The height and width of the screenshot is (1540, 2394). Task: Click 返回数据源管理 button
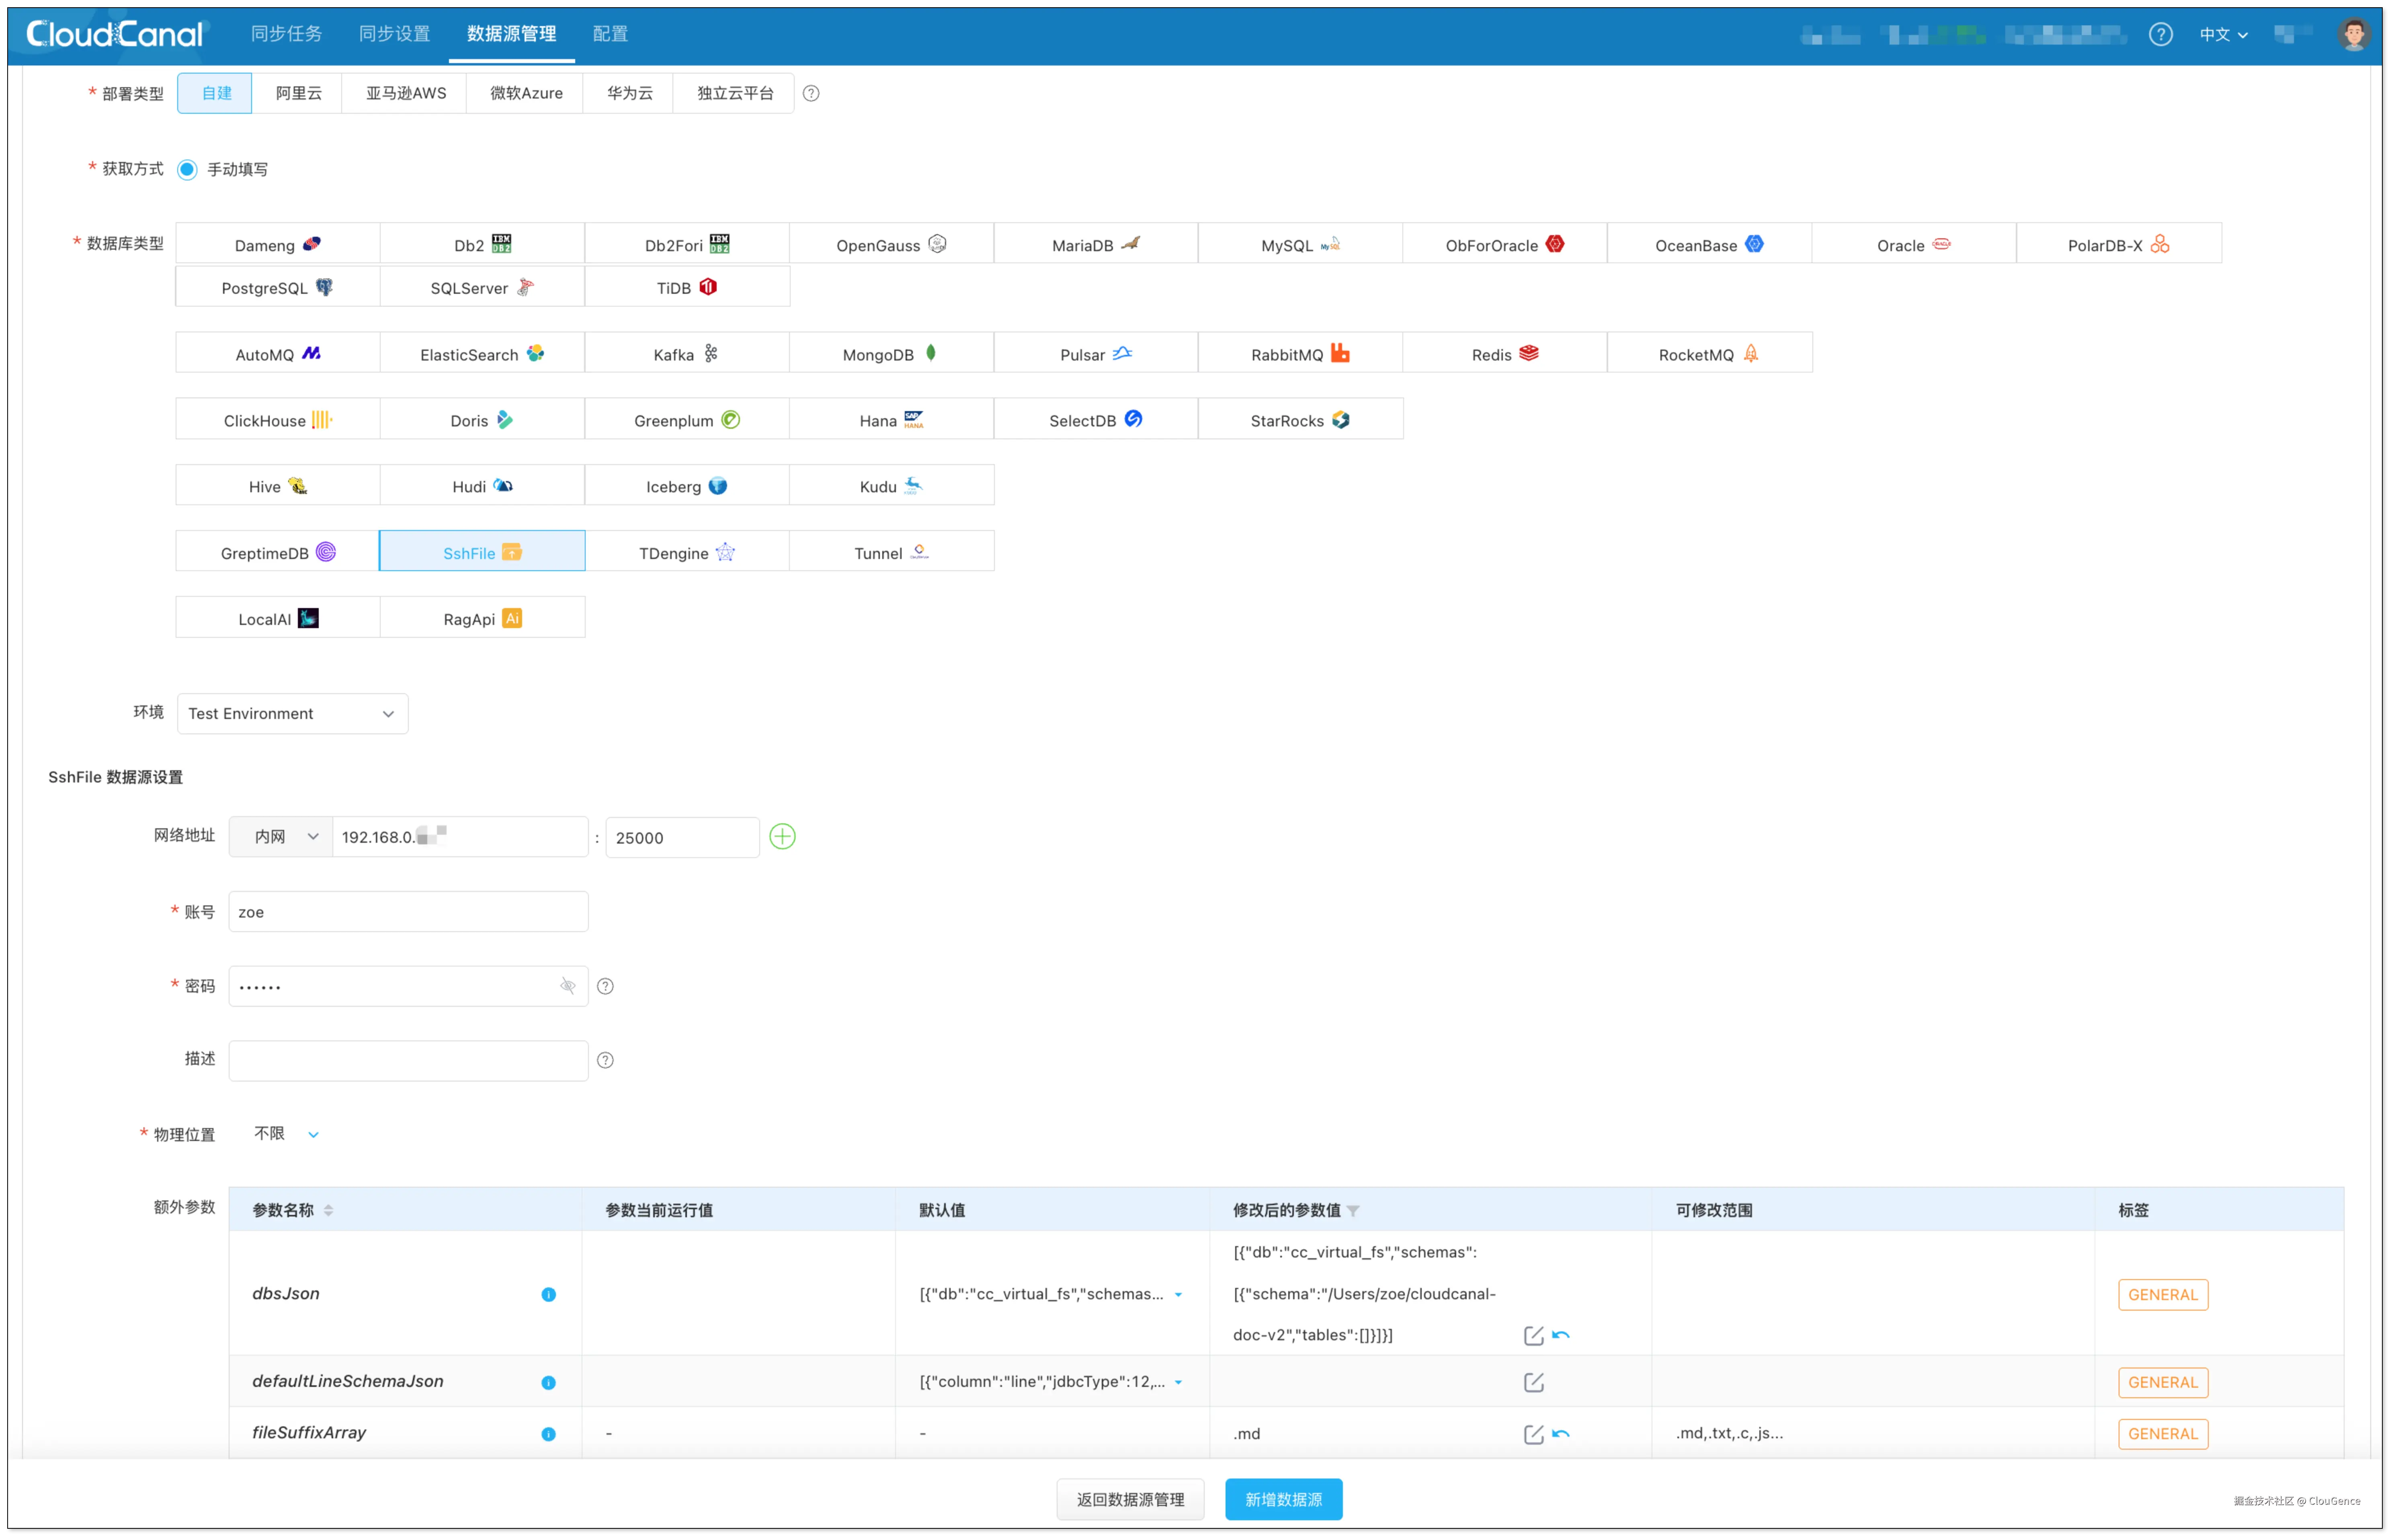1130,1499
